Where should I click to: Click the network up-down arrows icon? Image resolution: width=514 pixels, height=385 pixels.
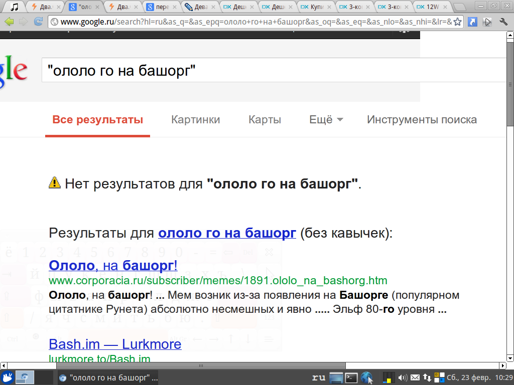tap(427, 378)
